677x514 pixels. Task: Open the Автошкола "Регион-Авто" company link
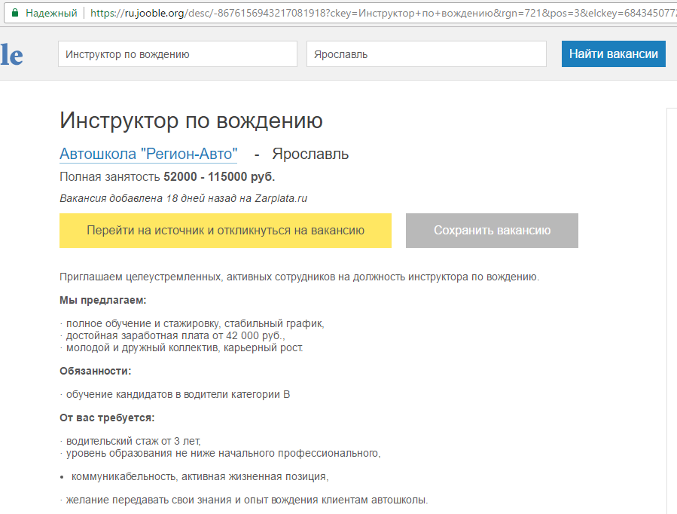(x=148, y=155)
